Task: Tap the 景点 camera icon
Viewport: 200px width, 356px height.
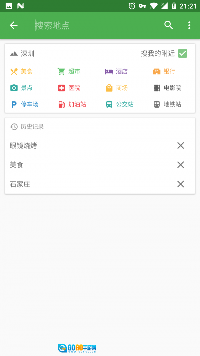Action: pos(14,88)
